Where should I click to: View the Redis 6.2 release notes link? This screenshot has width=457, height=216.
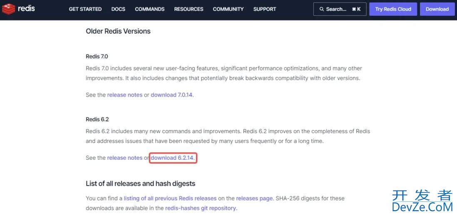(124, 158)
